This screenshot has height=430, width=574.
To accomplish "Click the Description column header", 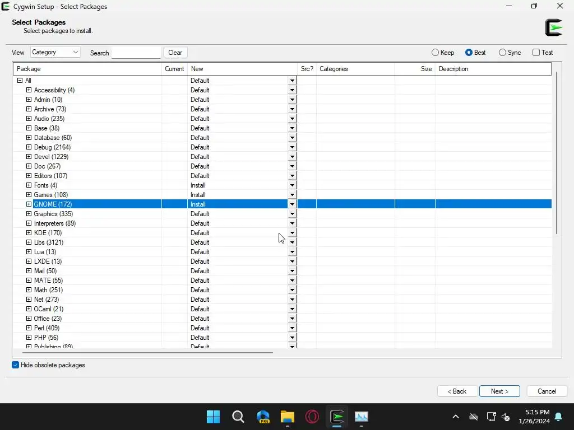I will pyautogui.click(x=493, y=69).
